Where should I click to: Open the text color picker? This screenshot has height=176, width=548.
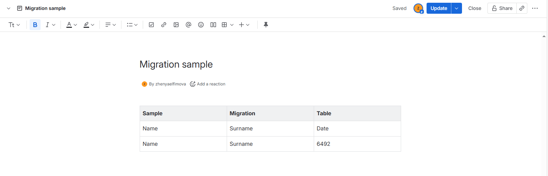pos(72,25)
